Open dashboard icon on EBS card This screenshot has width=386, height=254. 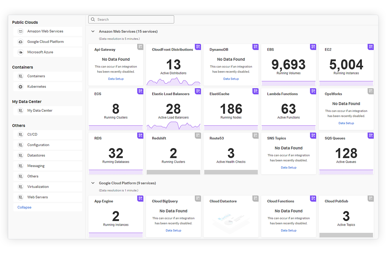[313, 47]
